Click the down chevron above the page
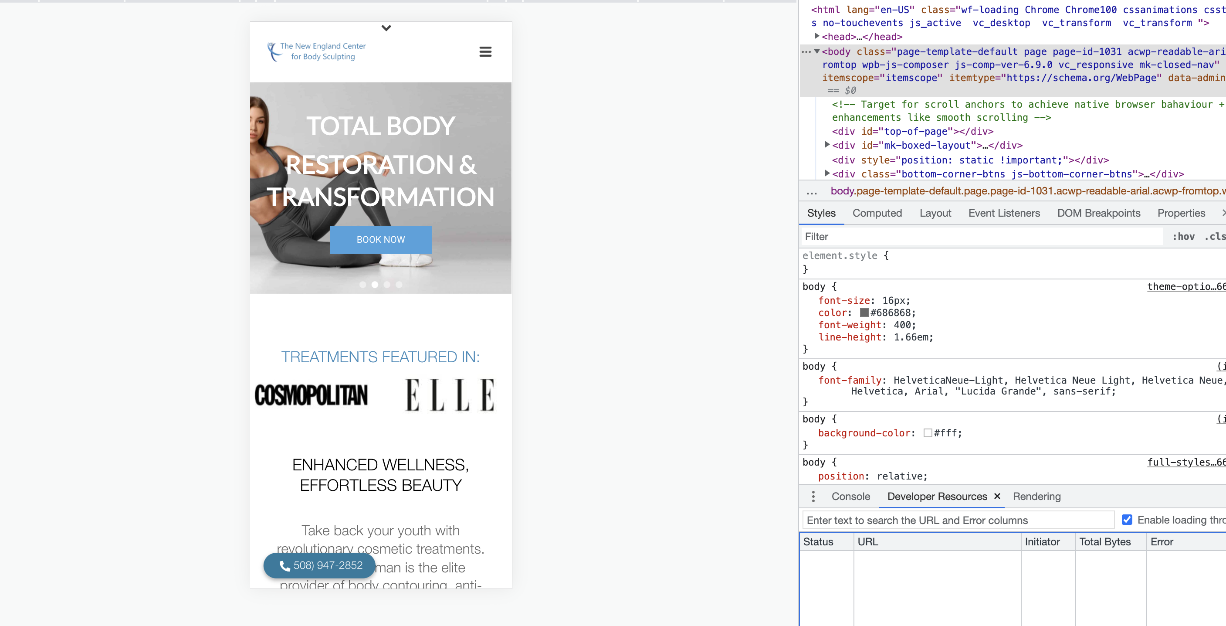The height and width of the screenshot is (626, 1226). (x=386, y=28)
